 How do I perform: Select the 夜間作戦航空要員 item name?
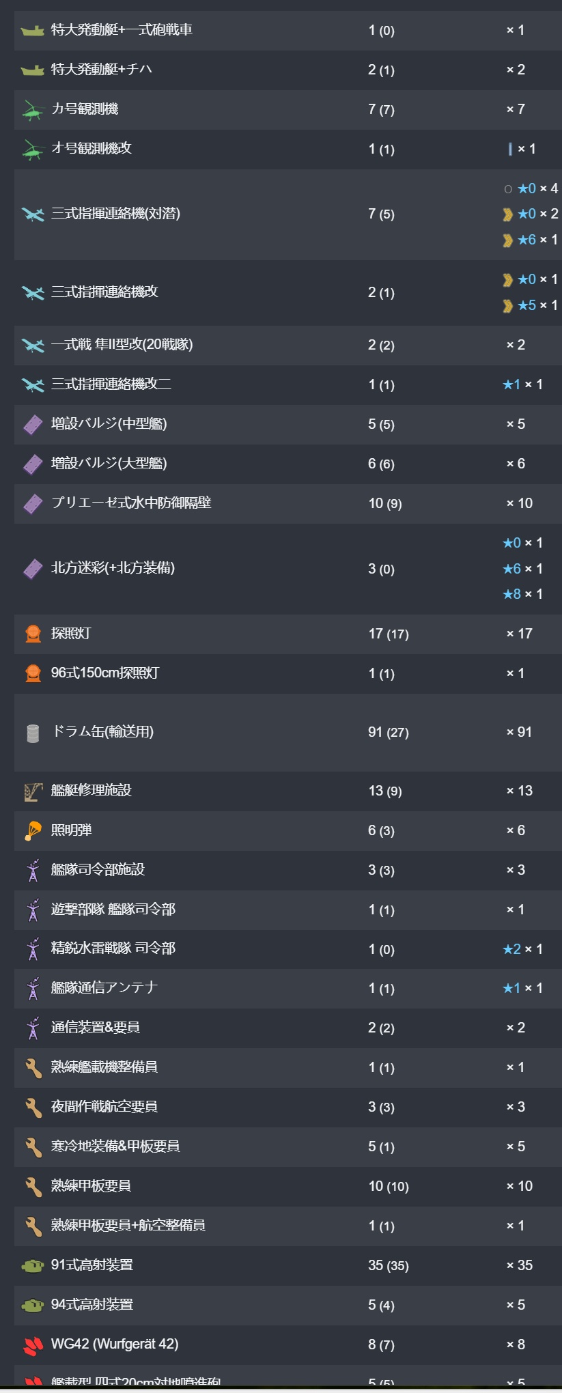click(x=104, y=1107)
